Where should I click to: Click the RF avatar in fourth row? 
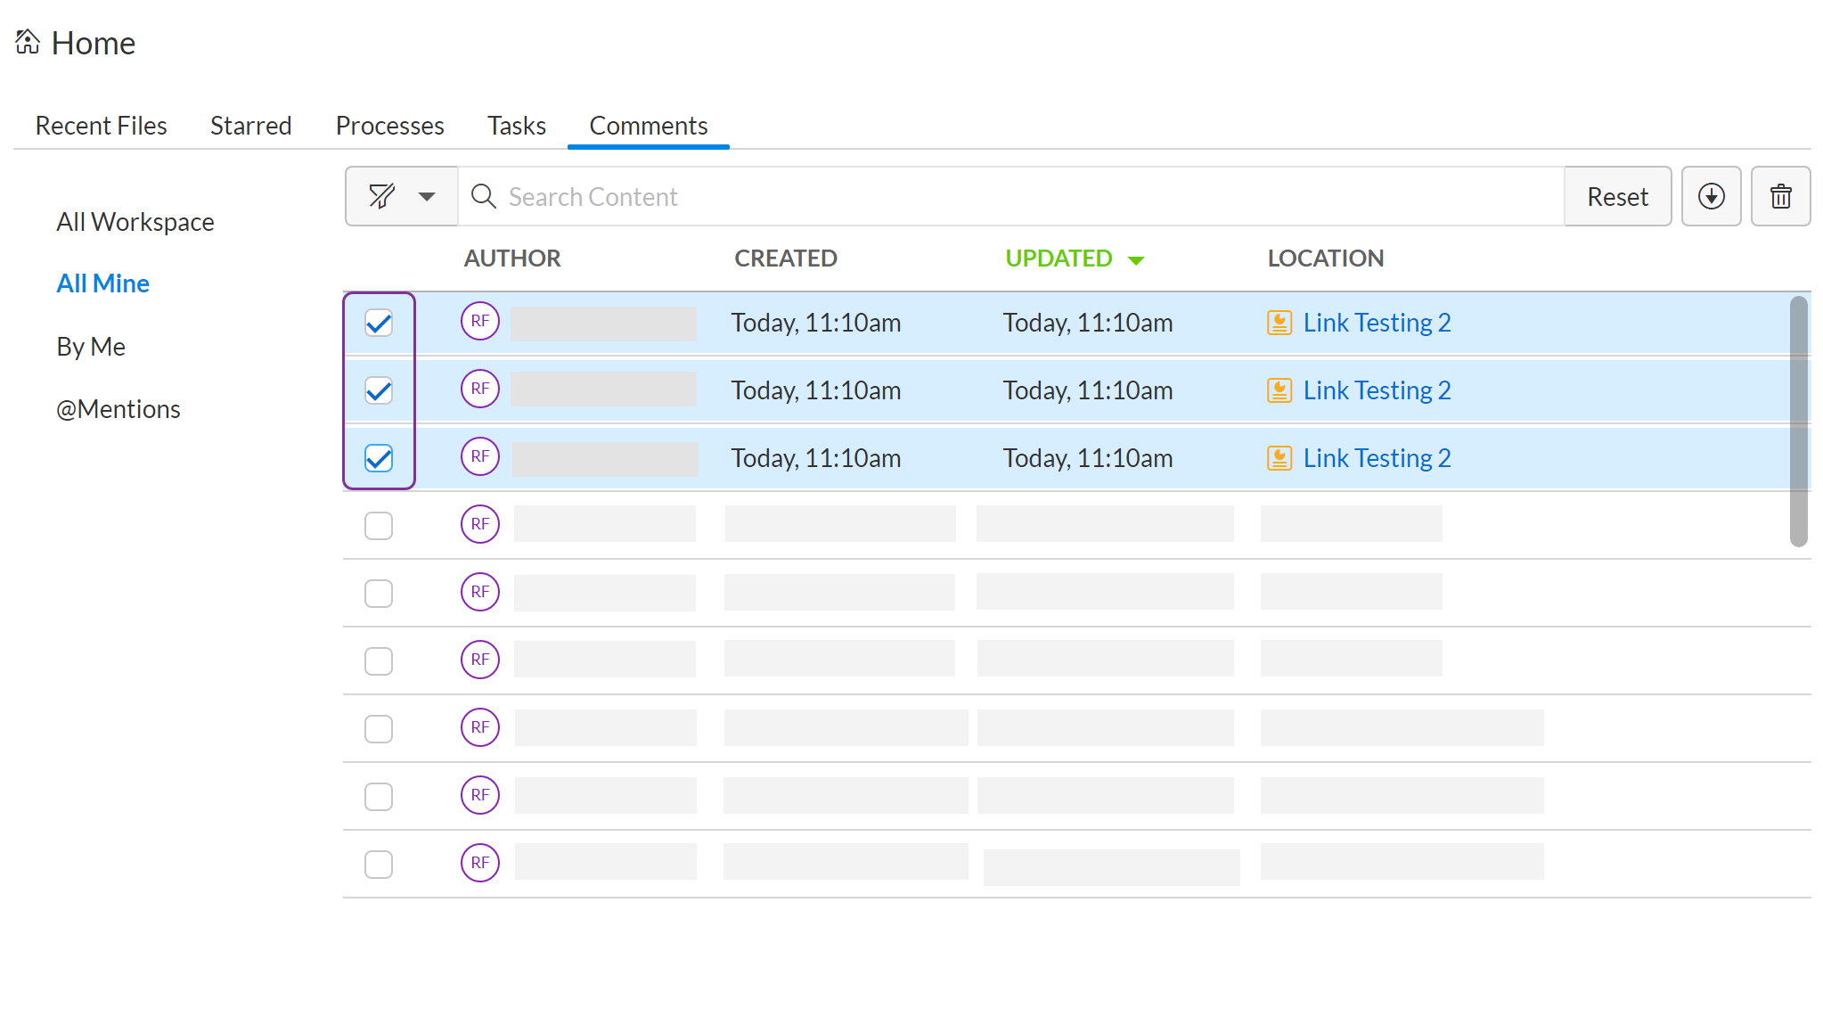coord(480,524)
